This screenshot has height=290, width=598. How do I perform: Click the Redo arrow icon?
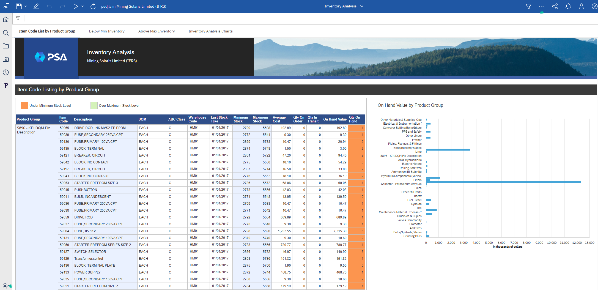tap(62, 6)
